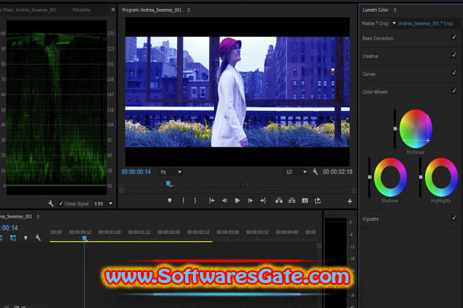Open the Fit zoom level dropdown
Viewport: 463px width, 308px height.
click(x=171, y=172)
